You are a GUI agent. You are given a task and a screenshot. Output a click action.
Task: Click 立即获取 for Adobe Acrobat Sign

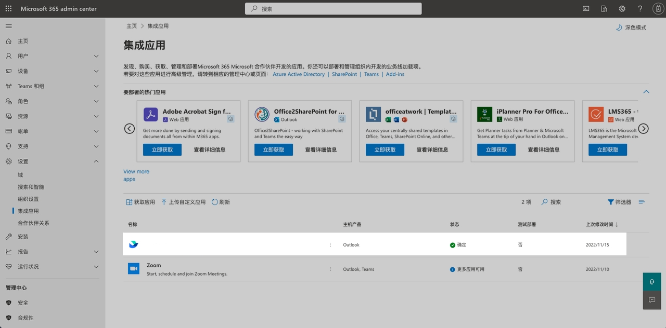[x=162, y=149]
